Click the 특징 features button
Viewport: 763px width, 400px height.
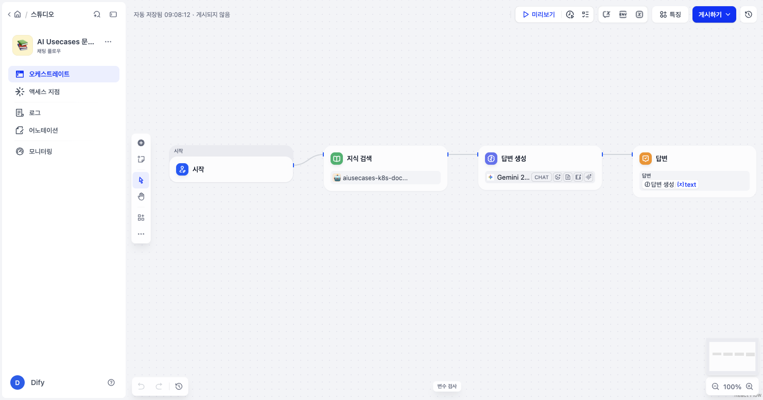pyautogui.click(x=670, y=14)
